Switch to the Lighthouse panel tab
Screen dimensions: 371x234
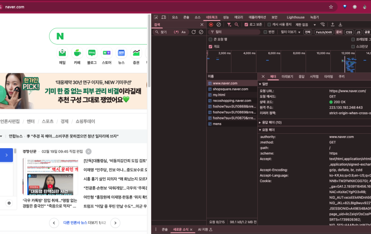coord(296,17)
